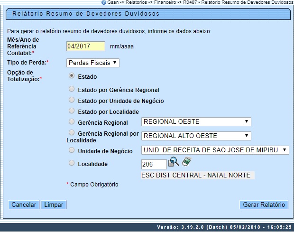Image resolution: width=294 pixels, height=232 pixels.
Task: Select the Localidade radio button
Action: point(72,163)
